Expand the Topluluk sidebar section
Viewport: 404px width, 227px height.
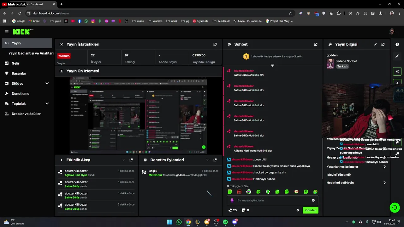coord(47,104)
